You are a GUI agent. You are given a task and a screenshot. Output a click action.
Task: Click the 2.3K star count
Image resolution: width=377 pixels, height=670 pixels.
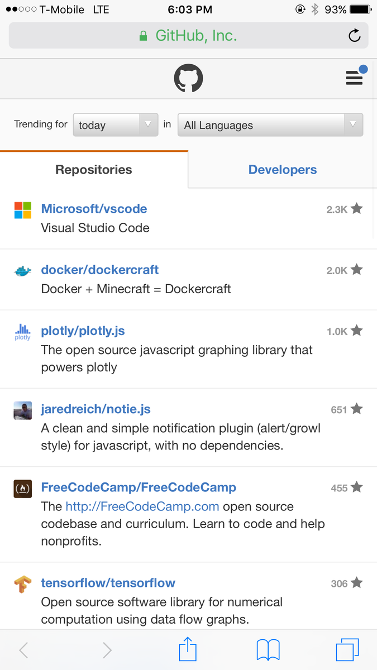[337, 209]
